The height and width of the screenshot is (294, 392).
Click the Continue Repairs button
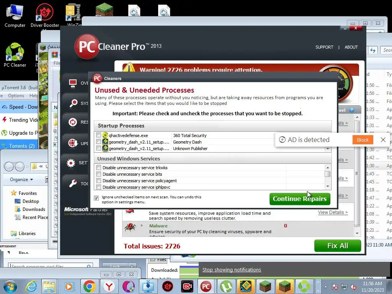[x=300, y=199]
